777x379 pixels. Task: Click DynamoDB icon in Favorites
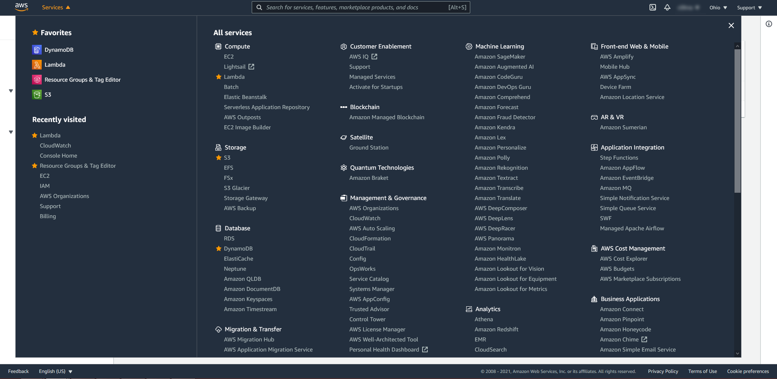coord(37,50)
